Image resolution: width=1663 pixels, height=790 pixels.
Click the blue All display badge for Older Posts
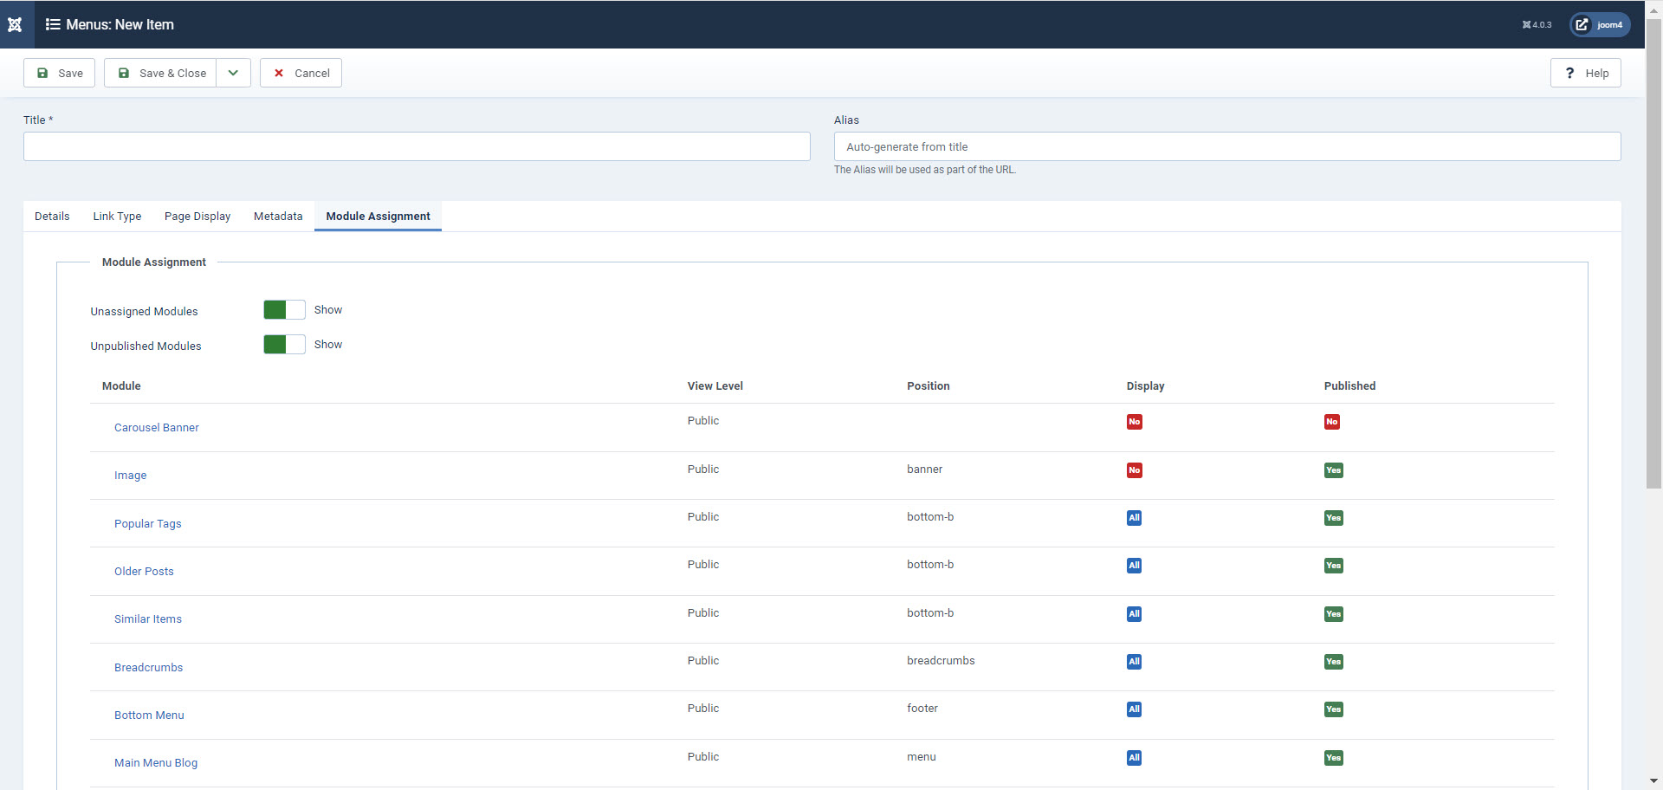(1134, 566)
